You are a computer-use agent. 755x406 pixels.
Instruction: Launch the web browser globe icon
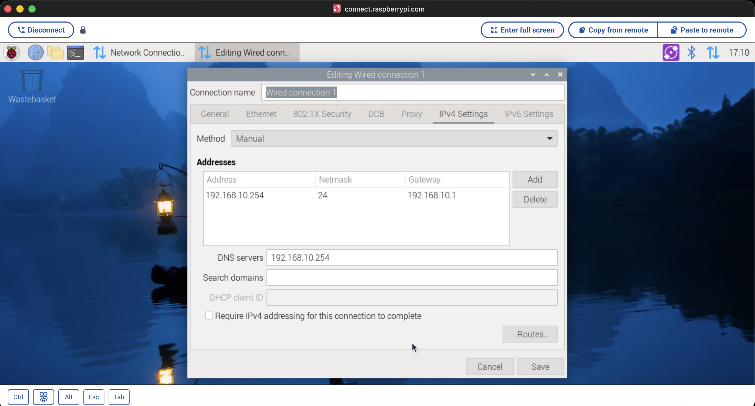click(x=35, y=53)
